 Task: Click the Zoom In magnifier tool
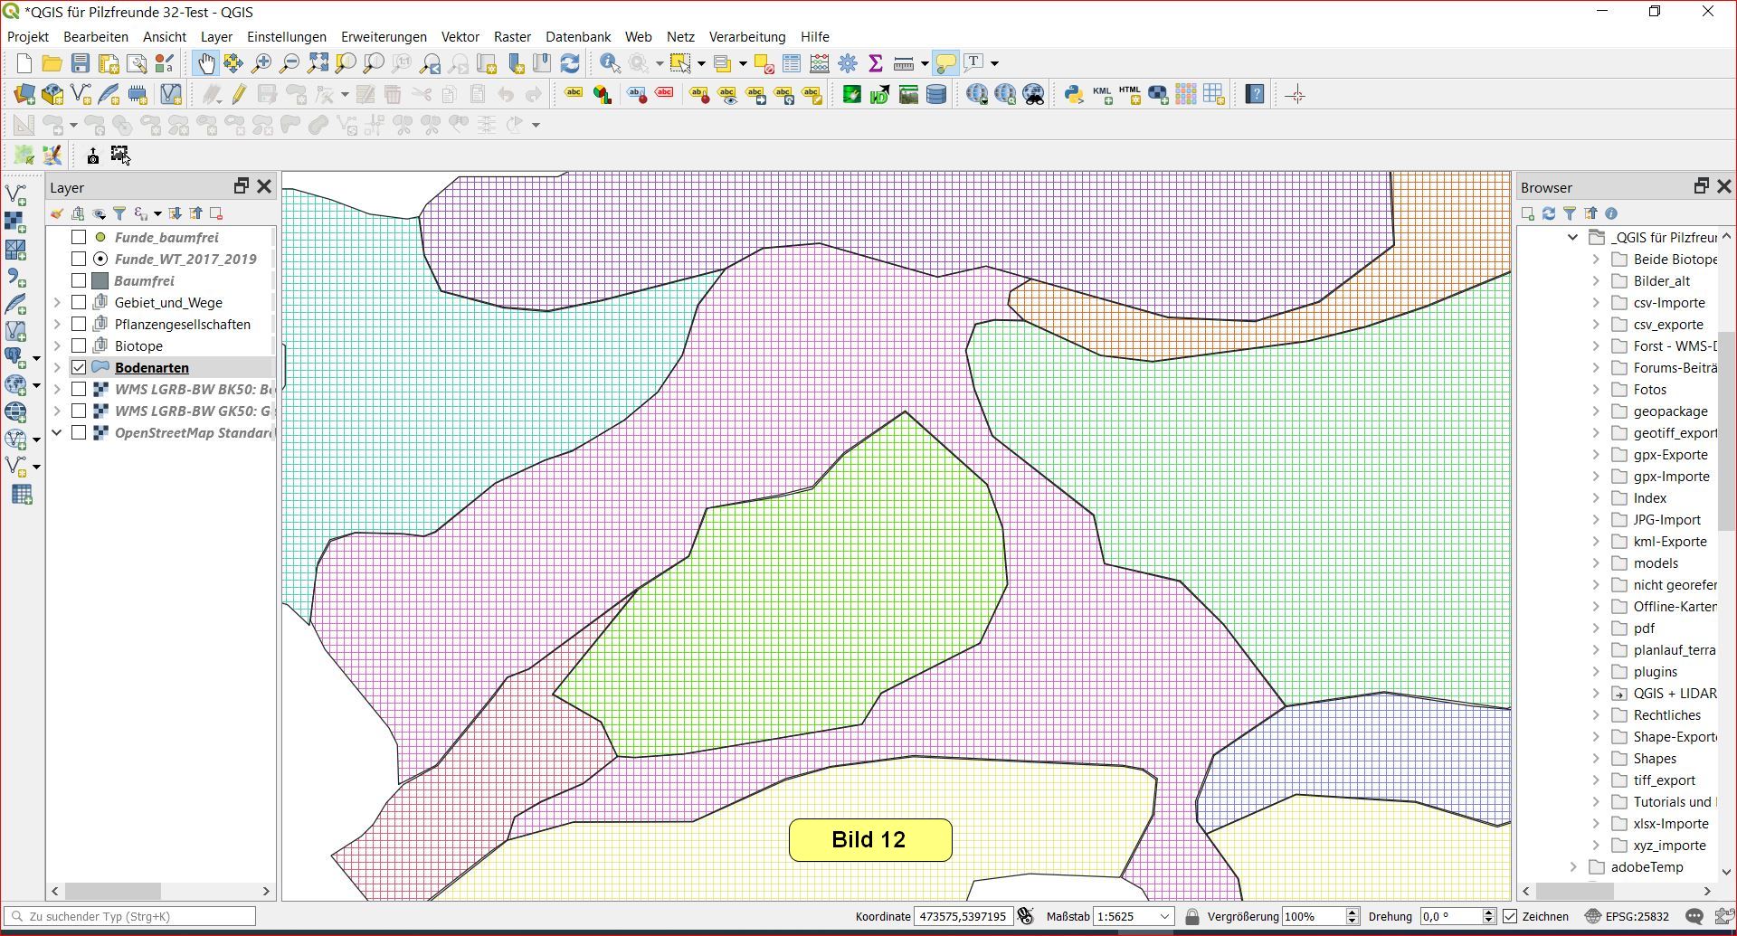261,63
